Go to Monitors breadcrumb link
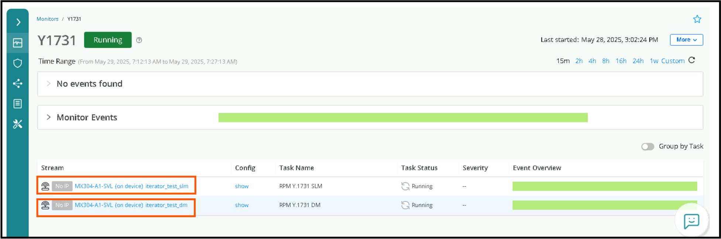This screenshot has width=721, height=239. pyautogui.click(x=47, y=19)
